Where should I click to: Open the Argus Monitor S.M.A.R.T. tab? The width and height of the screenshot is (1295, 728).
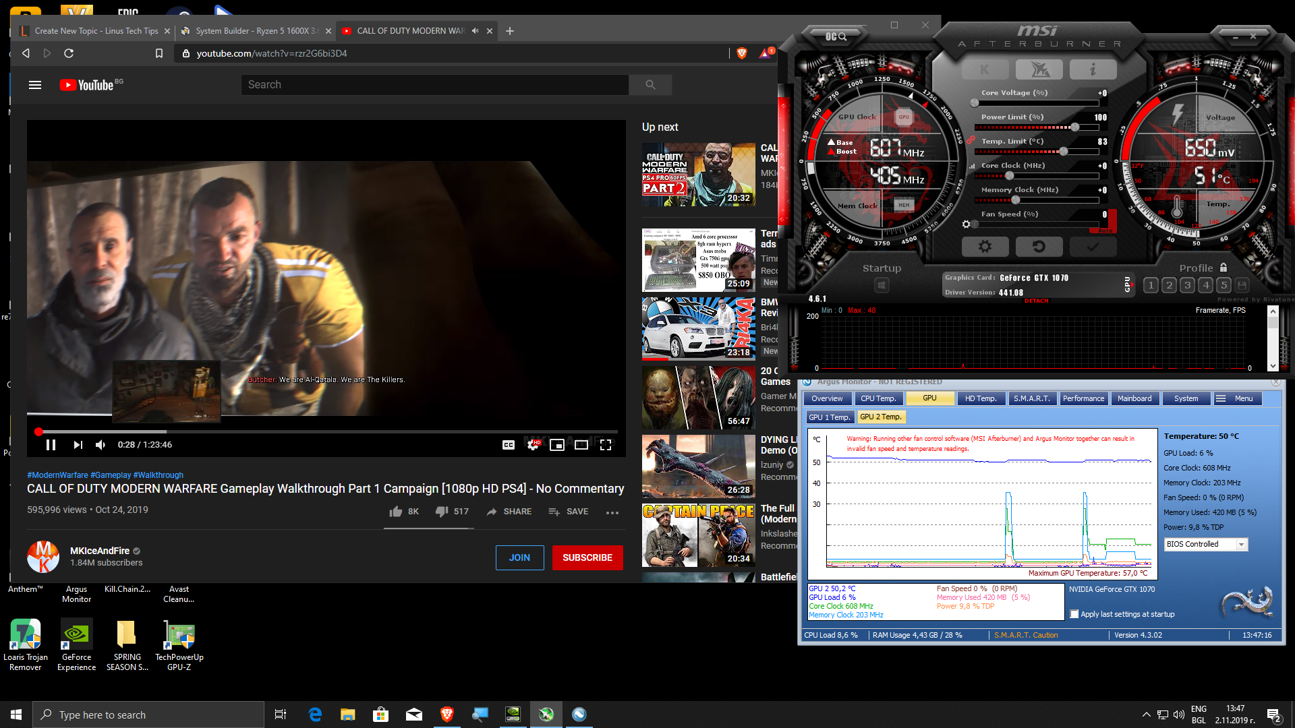pos(1032,398)
